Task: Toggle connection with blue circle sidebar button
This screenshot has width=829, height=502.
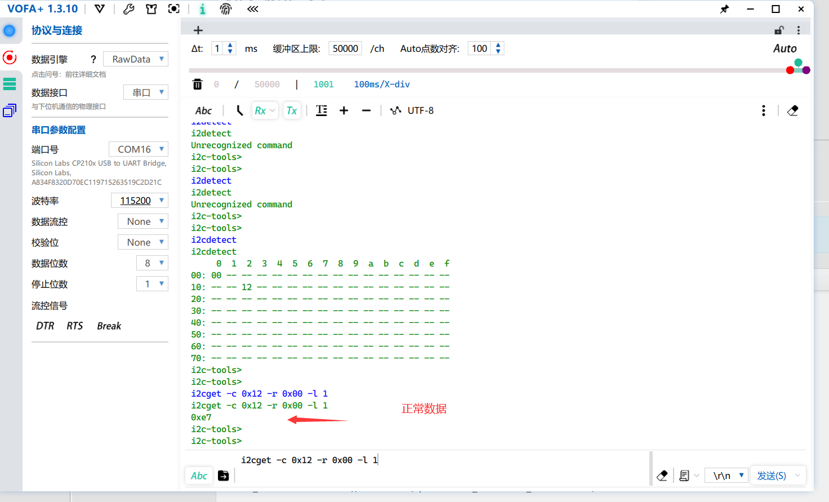Action: click(x=10, y=30)
